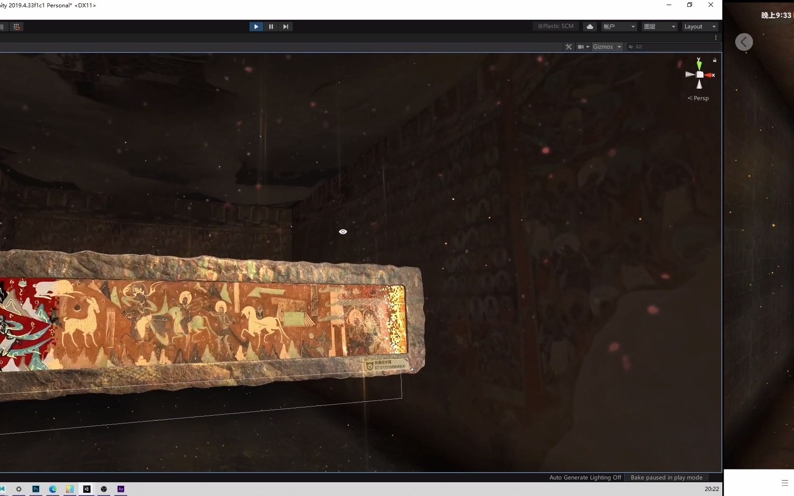The width and height of the screenshot is (794, 496).
Task: Click the white gizmo cone below the center cube
Action: [699, 85]
